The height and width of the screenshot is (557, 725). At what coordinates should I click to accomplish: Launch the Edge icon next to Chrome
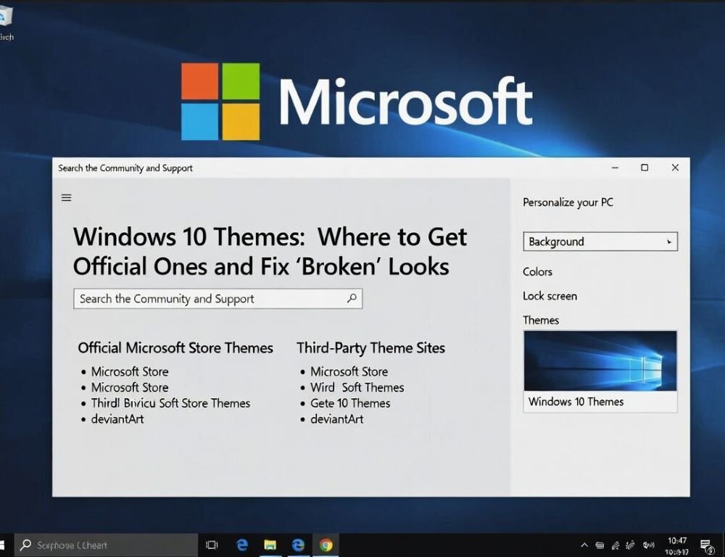pyautogui.click(x=298, y=545)
